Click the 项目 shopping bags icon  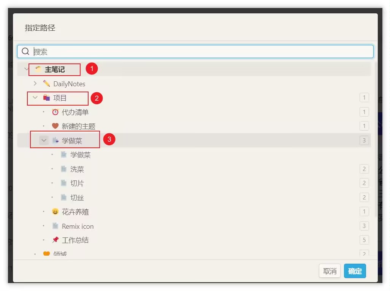pyautogui.click(x=46, y=98)
